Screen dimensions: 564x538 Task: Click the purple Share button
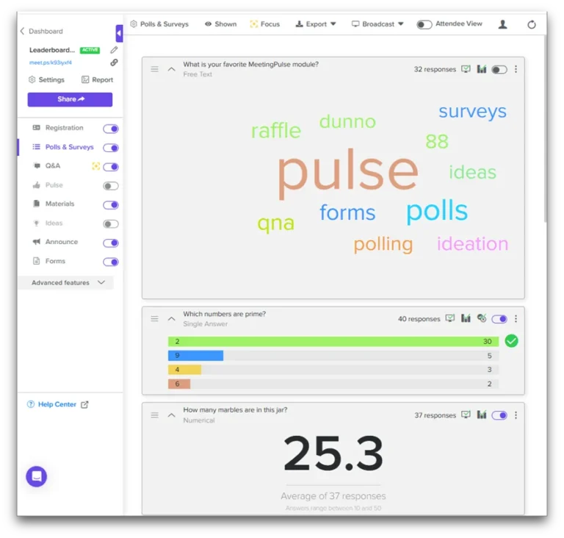point(70,99)
